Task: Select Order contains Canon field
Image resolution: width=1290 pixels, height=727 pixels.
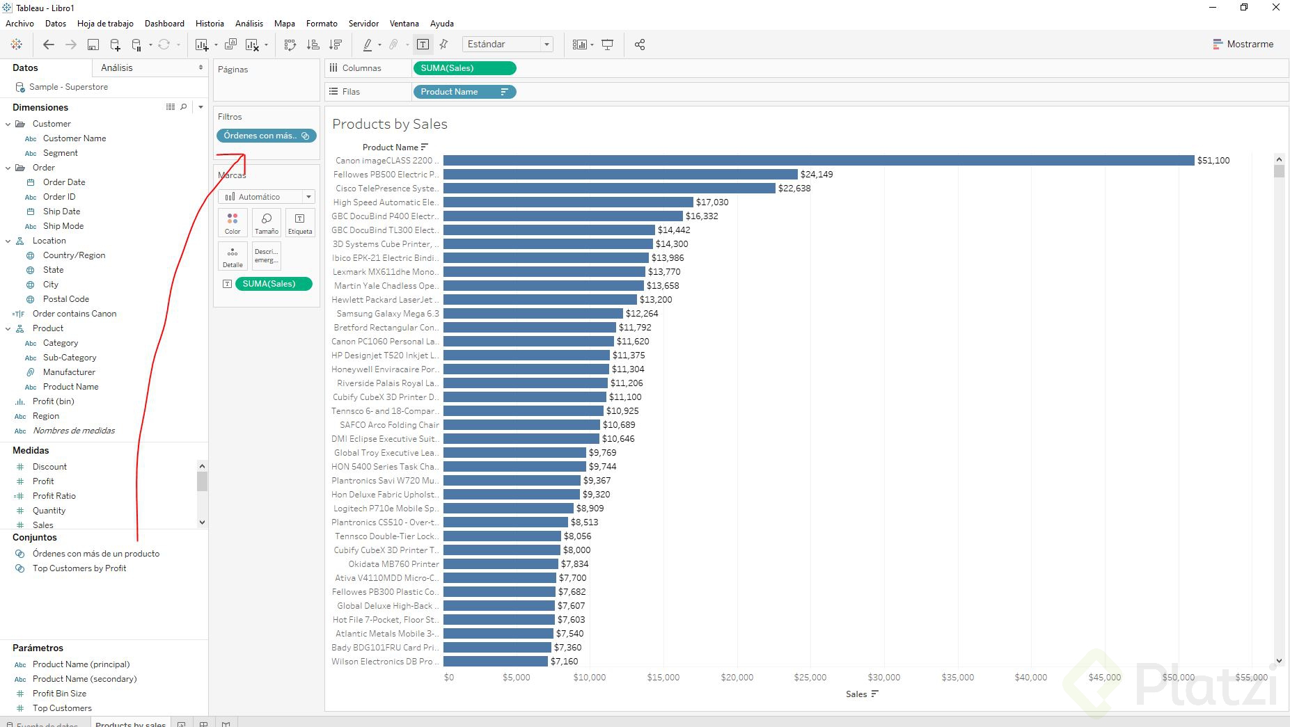Action: 74,314
